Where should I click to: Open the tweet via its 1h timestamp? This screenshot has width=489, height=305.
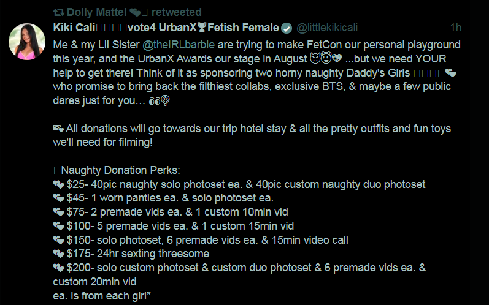(456, 28)
